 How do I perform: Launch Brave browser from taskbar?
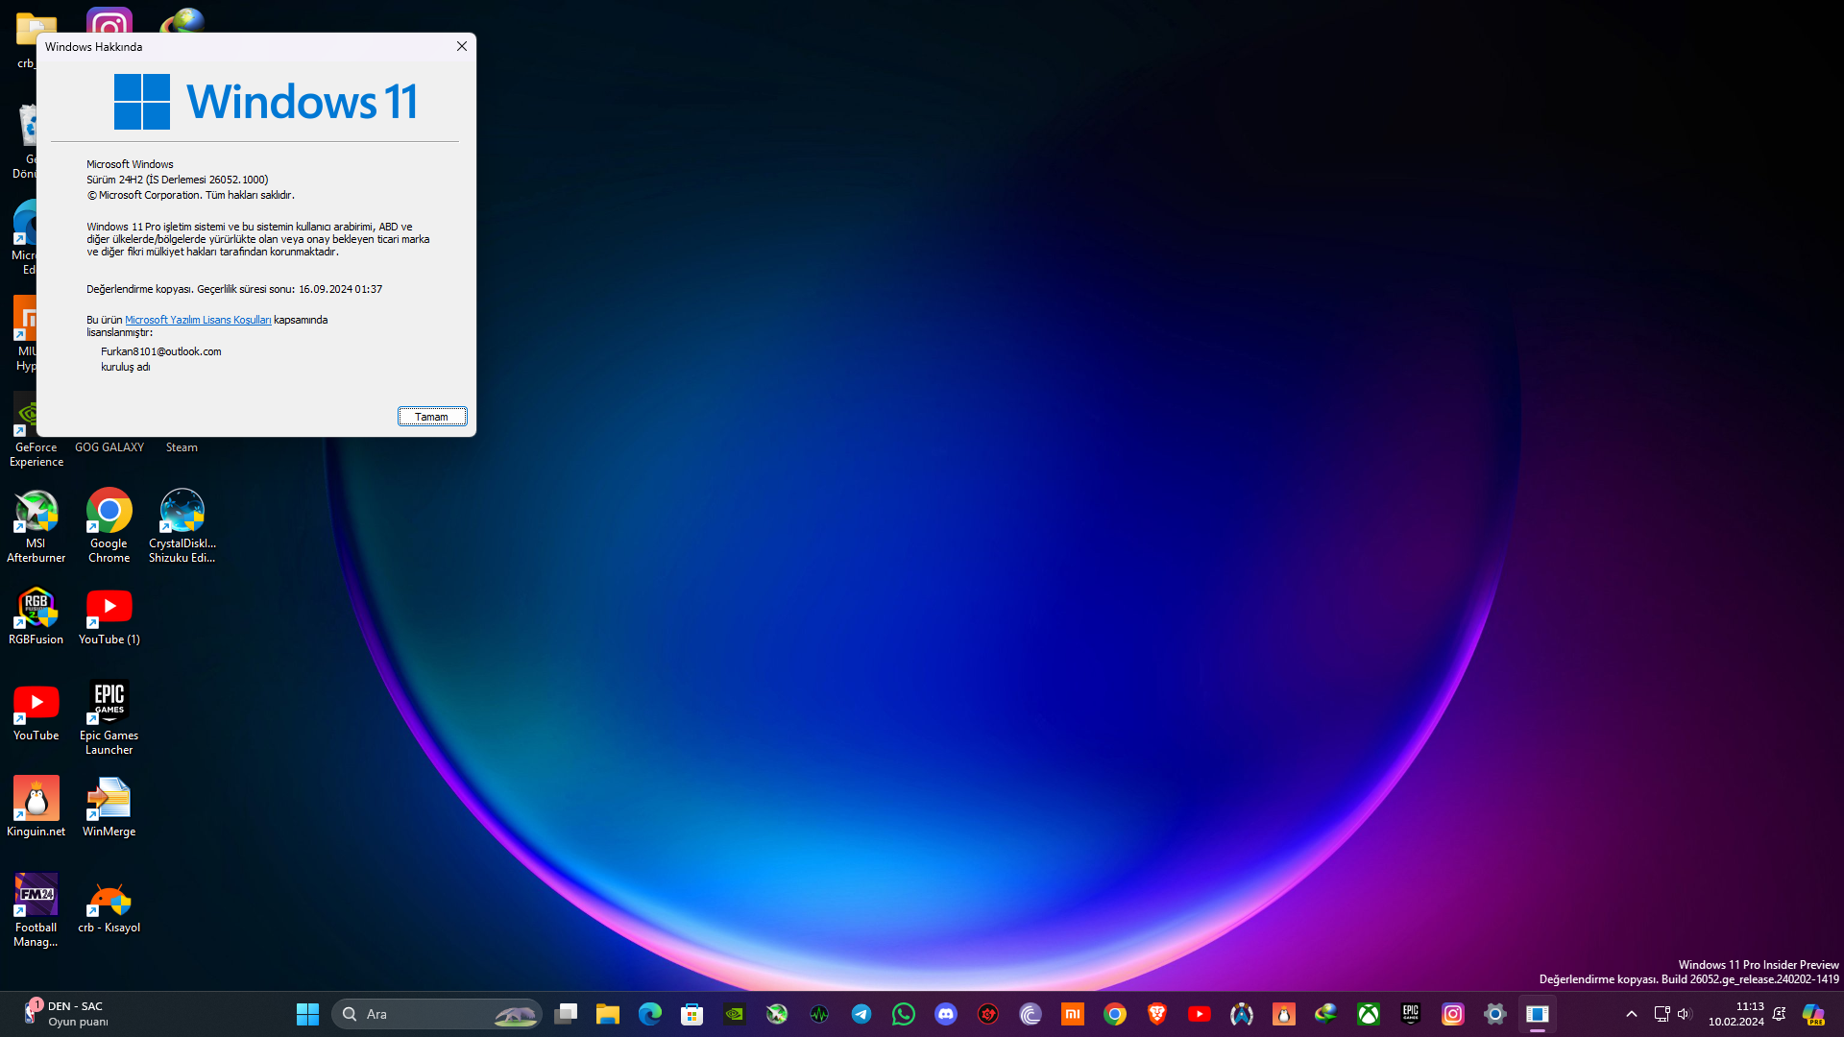click(1157, 1014)
